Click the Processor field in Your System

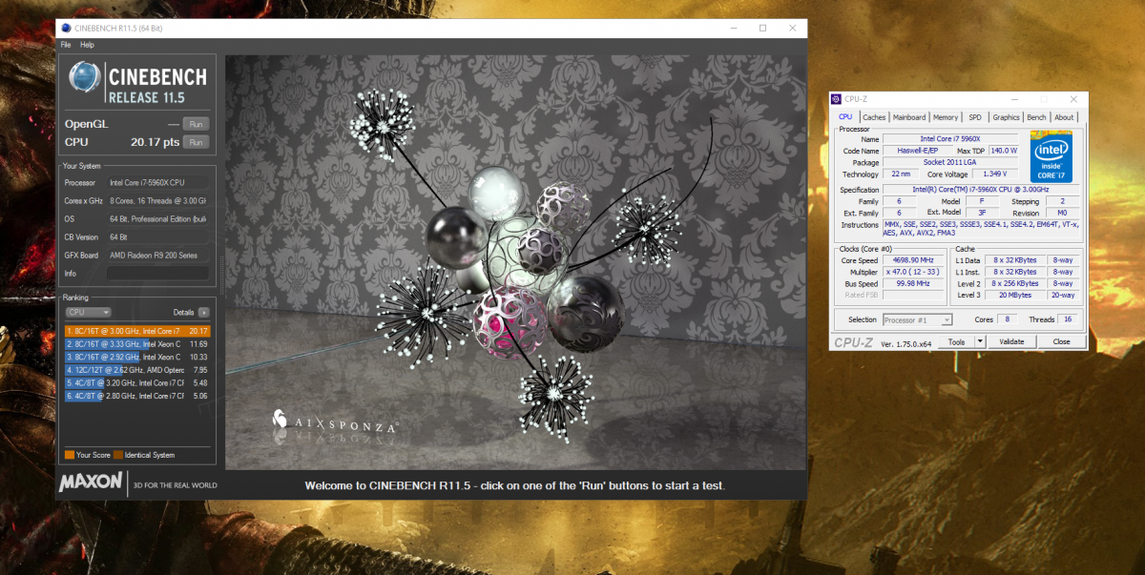click(157, 182)
